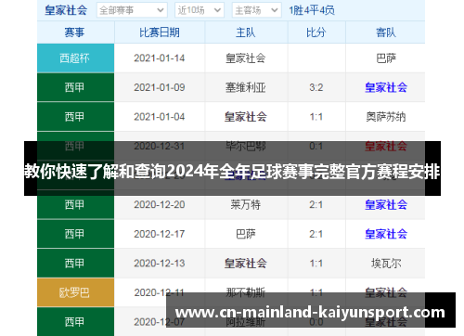
Task: Select 西甲 cell in 2021-01-04 row
Action: 75,117
